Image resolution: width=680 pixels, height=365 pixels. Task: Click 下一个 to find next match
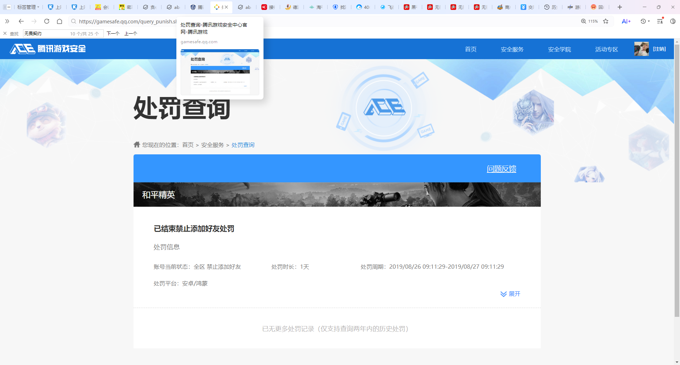(113, 34)
